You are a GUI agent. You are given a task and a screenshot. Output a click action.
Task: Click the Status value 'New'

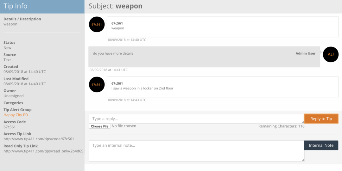coord(7,48)
